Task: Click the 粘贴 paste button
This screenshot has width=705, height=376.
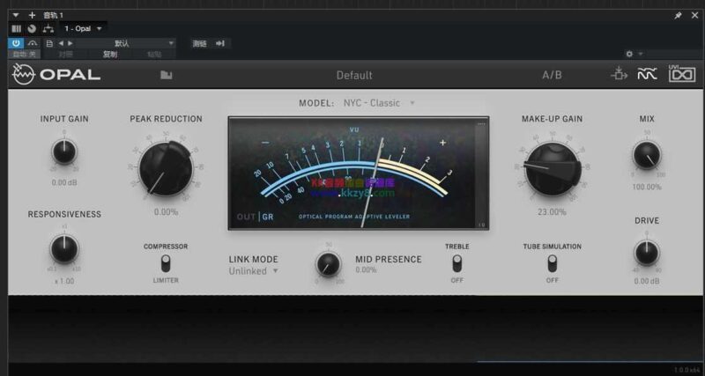Action: click(154, 55)
